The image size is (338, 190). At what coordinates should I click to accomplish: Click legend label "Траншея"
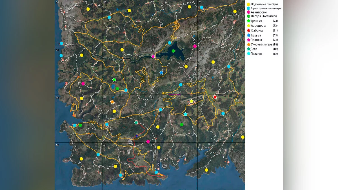click(x=257, y=21)
